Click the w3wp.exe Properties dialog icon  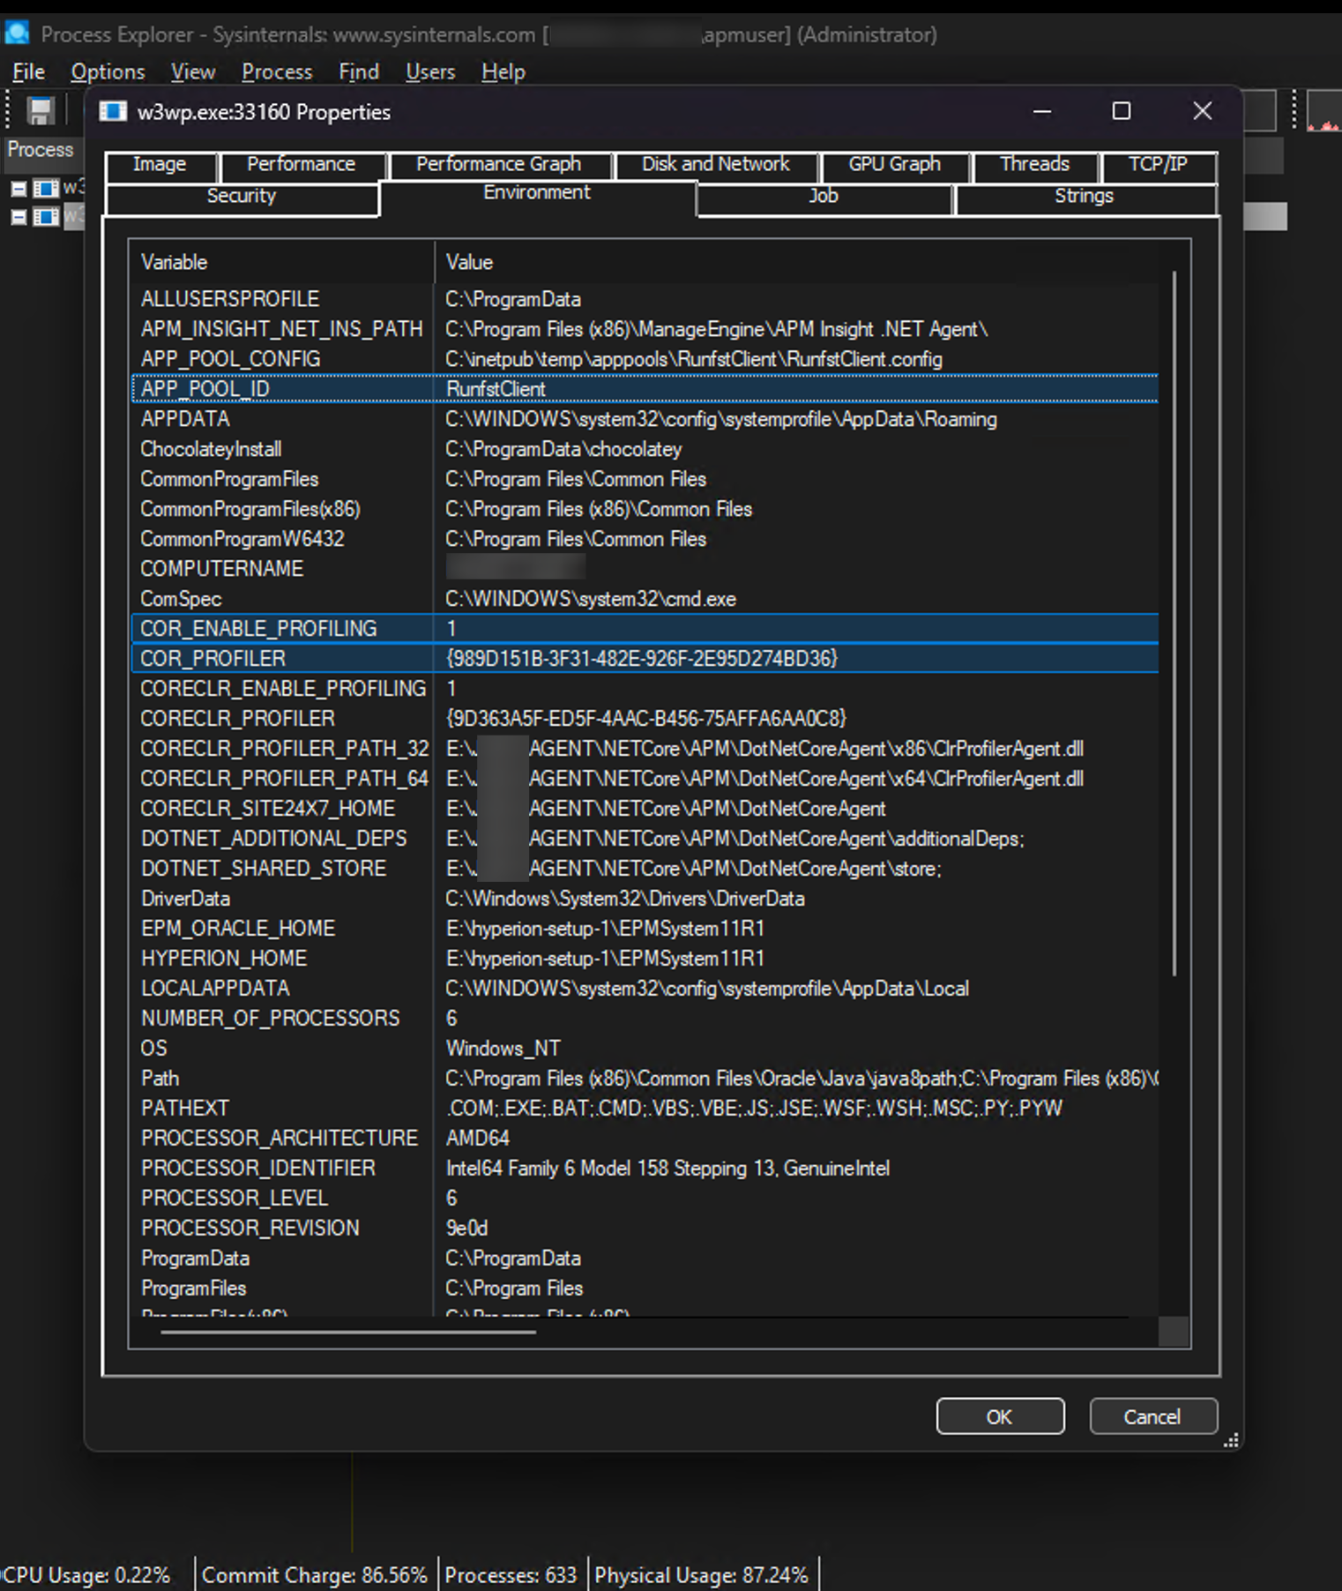113,112
